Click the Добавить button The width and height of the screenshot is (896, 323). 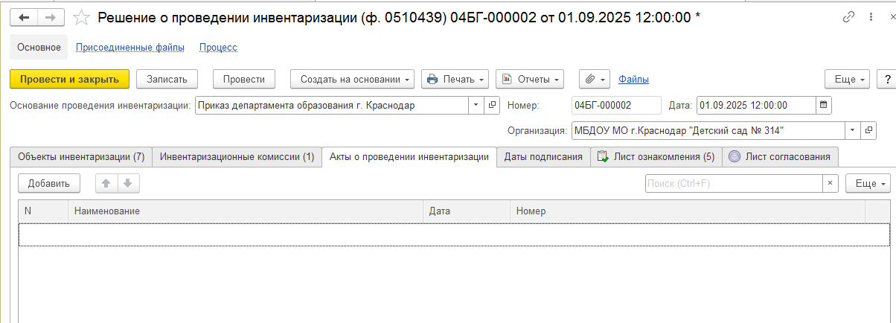(49, 183)
